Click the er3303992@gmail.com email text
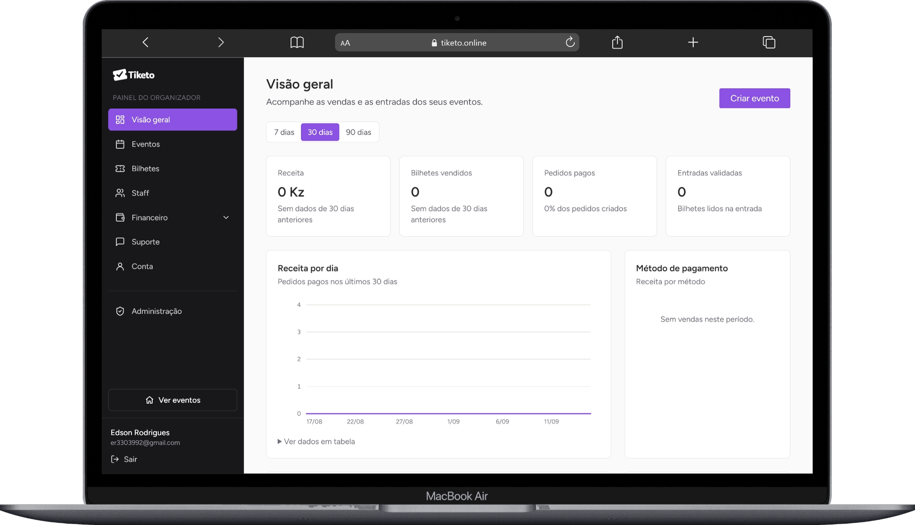915x525 pixels. point(145,443)
